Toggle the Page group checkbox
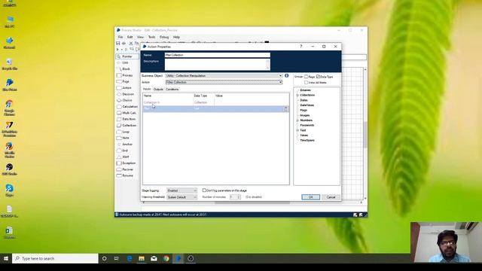Screen dimensions: 482x271 (x=307, y=77)
